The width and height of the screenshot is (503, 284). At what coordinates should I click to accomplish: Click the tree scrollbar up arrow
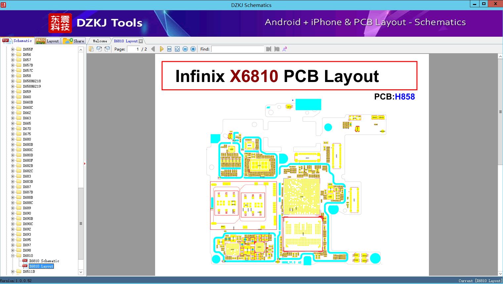click(x=81, y=50)
